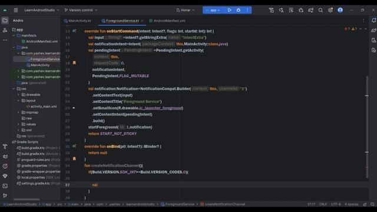This screenshot has width=377, height=212.
Task: Open more tool windows ellipsis
Action: coord(5,40)
